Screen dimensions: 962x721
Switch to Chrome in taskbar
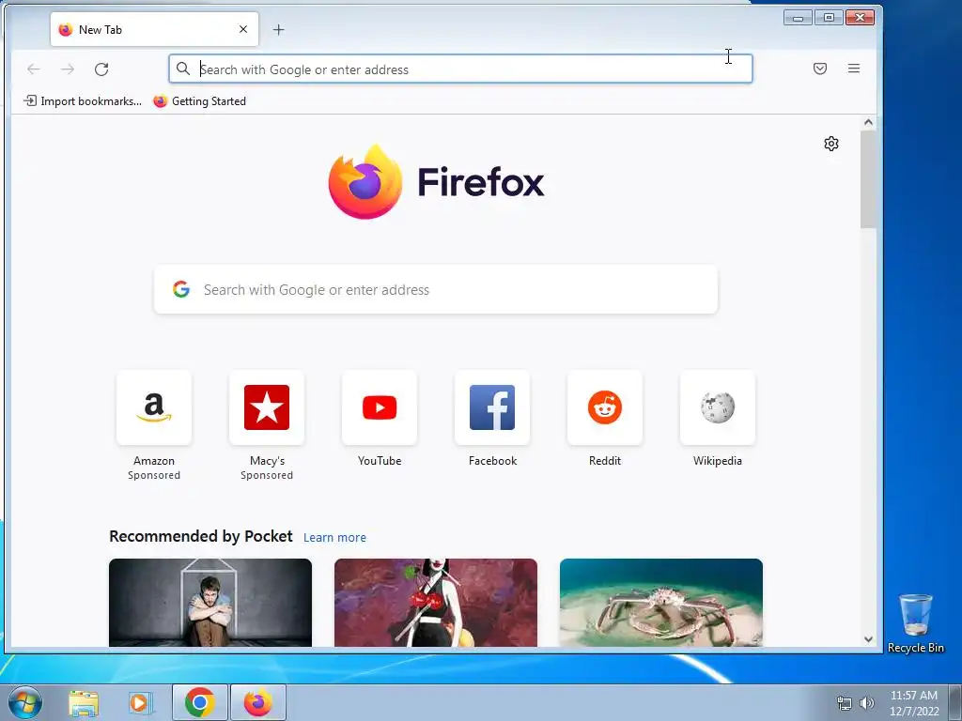(199, 702)
